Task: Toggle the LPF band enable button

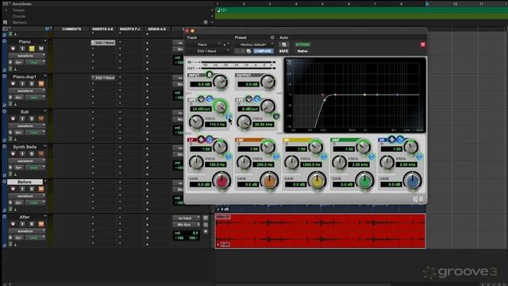Action: click(x=276, y=117)
